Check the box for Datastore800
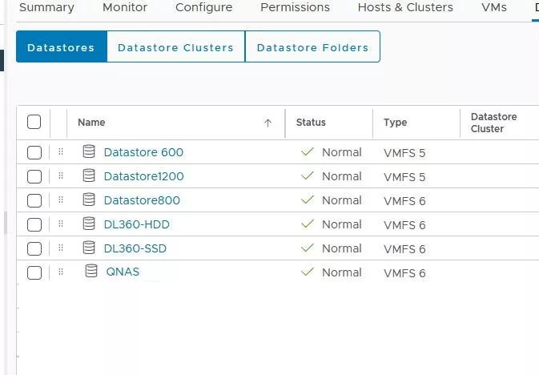The width and height of the screenshot is (539, 375). coord(34,200)
